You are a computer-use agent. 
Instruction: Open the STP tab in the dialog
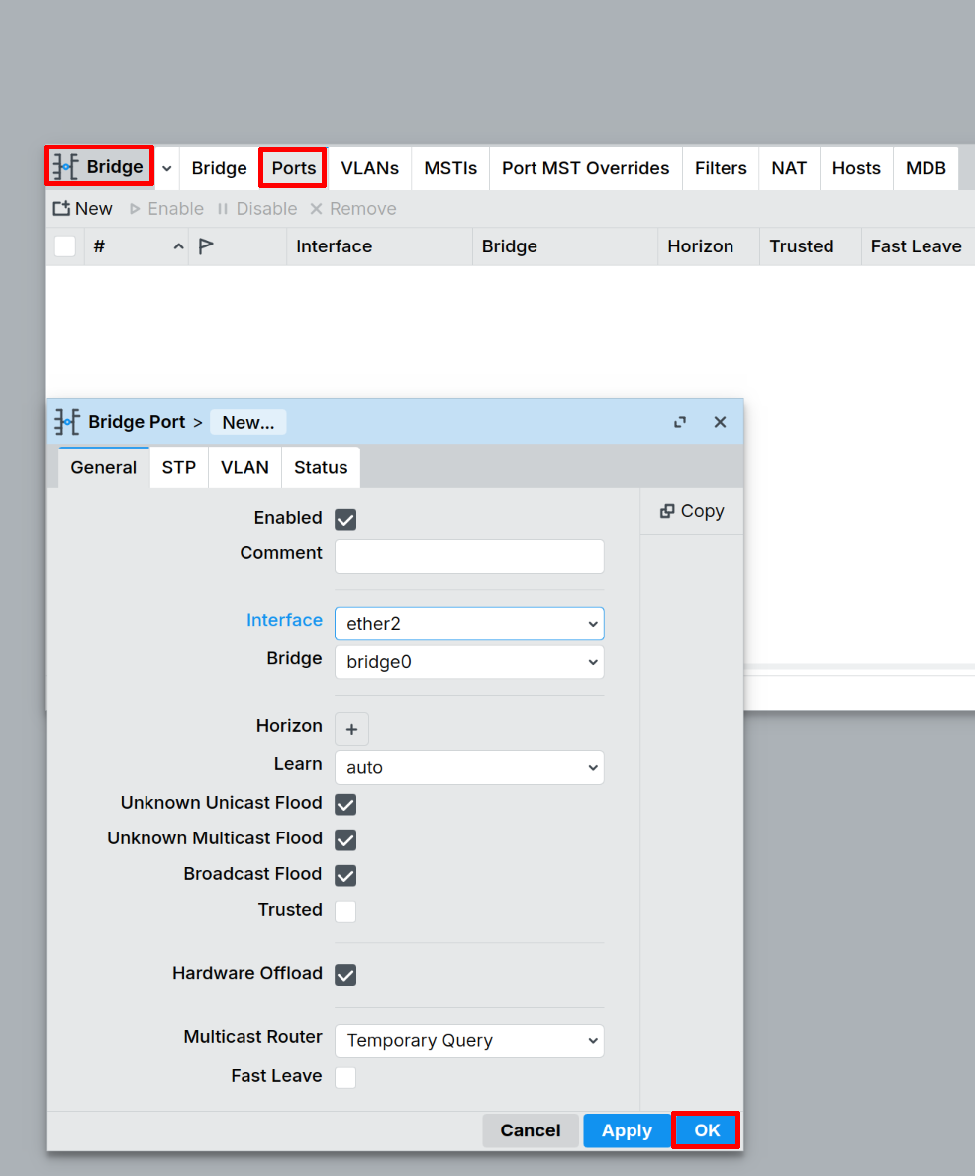[x=178, y=467]
